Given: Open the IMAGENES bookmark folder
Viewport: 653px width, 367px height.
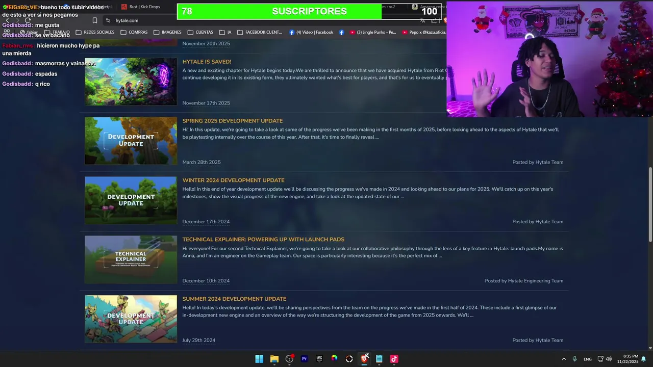Looking at the screenshot, I should click(x=167, y=32).
